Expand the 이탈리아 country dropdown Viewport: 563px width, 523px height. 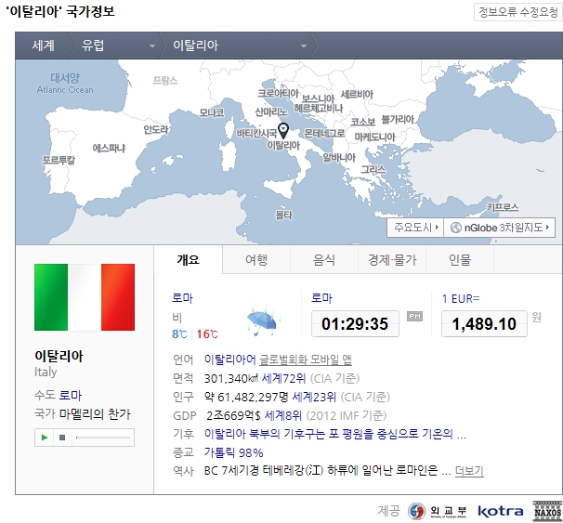(x=304, y=46)
